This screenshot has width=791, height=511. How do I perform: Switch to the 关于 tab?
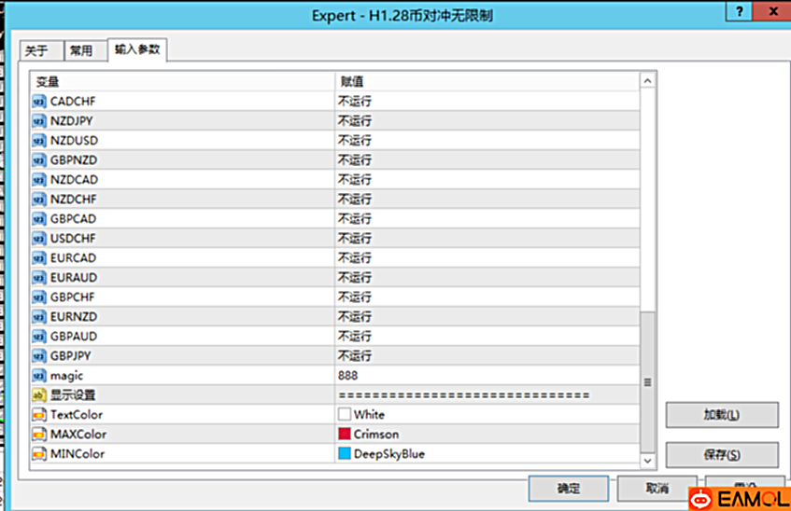36,51
